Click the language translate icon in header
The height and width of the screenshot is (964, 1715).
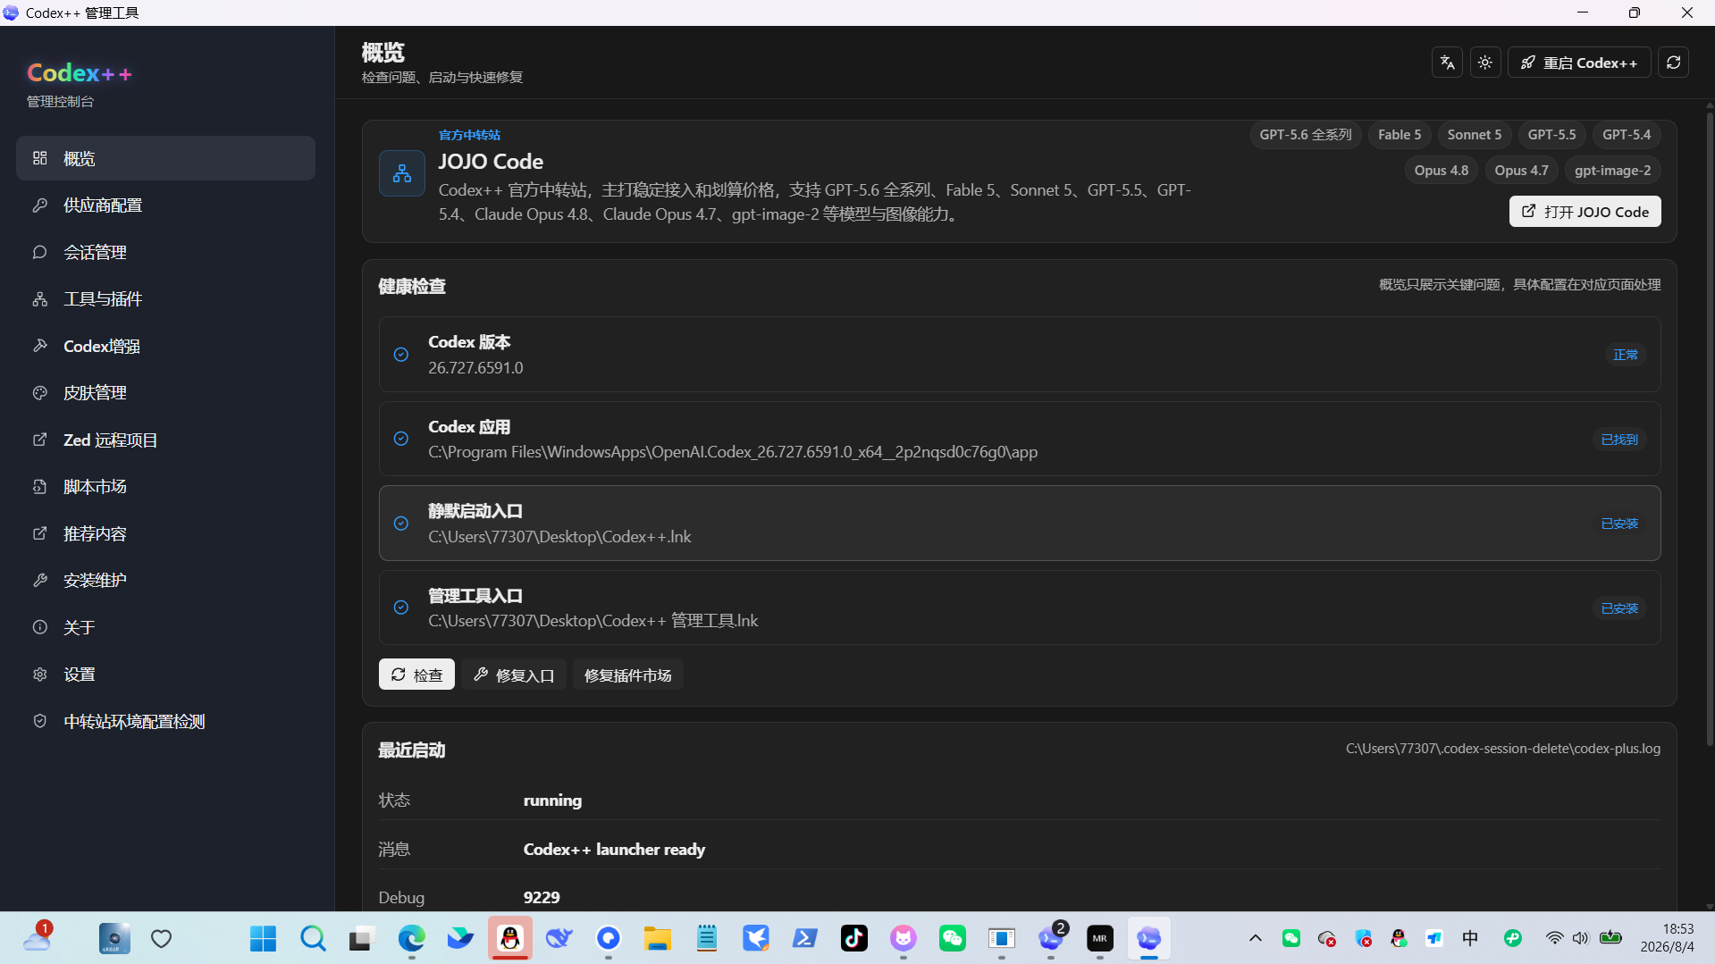(1447, 63)
